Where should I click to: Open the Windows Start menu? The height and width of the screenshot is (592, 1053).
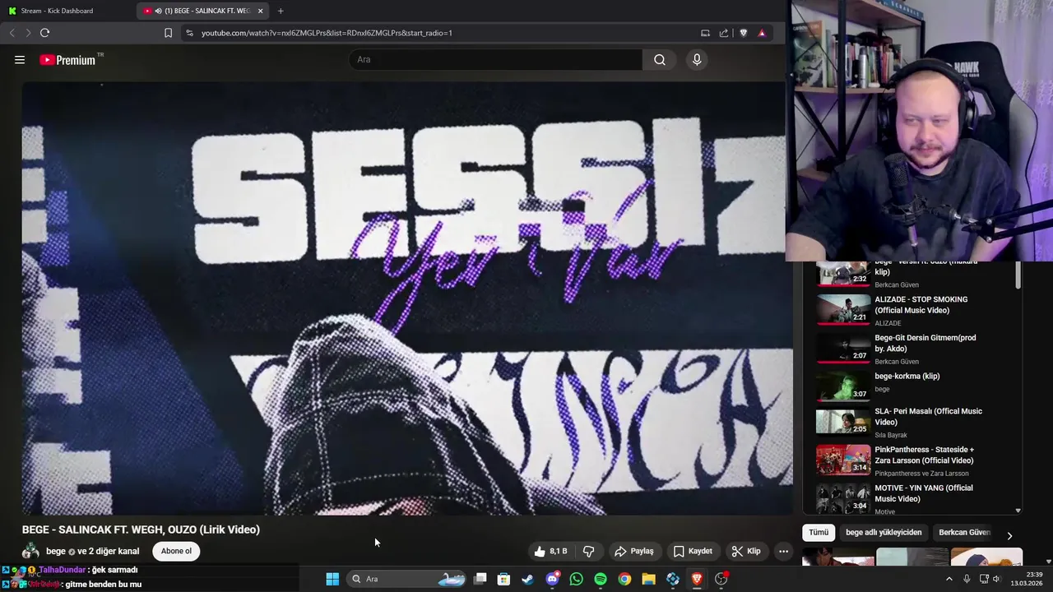[332, 579]
